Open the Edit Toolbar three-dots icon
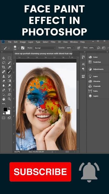Screen dimensions: 109x194 tap(3, 104)
